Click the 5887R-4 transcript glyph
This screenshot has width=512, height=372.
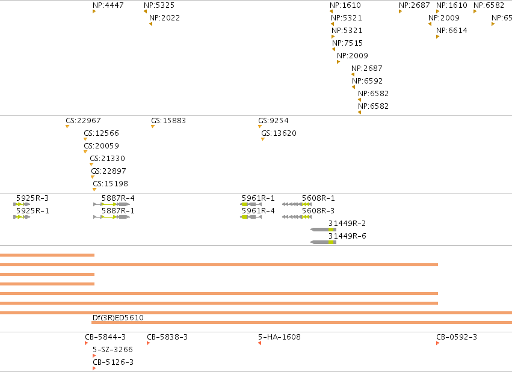pyautogui.click(x=112, y=204)
